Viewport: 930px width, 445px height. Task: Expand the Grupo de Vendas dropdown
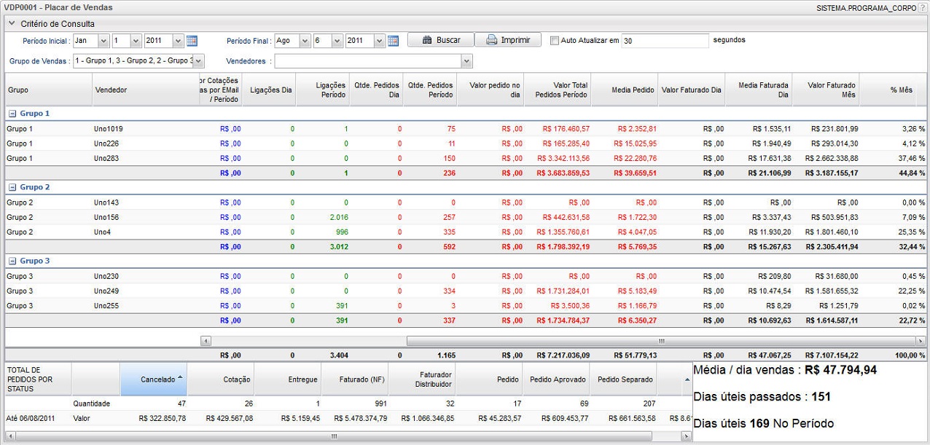pos(199,61)
